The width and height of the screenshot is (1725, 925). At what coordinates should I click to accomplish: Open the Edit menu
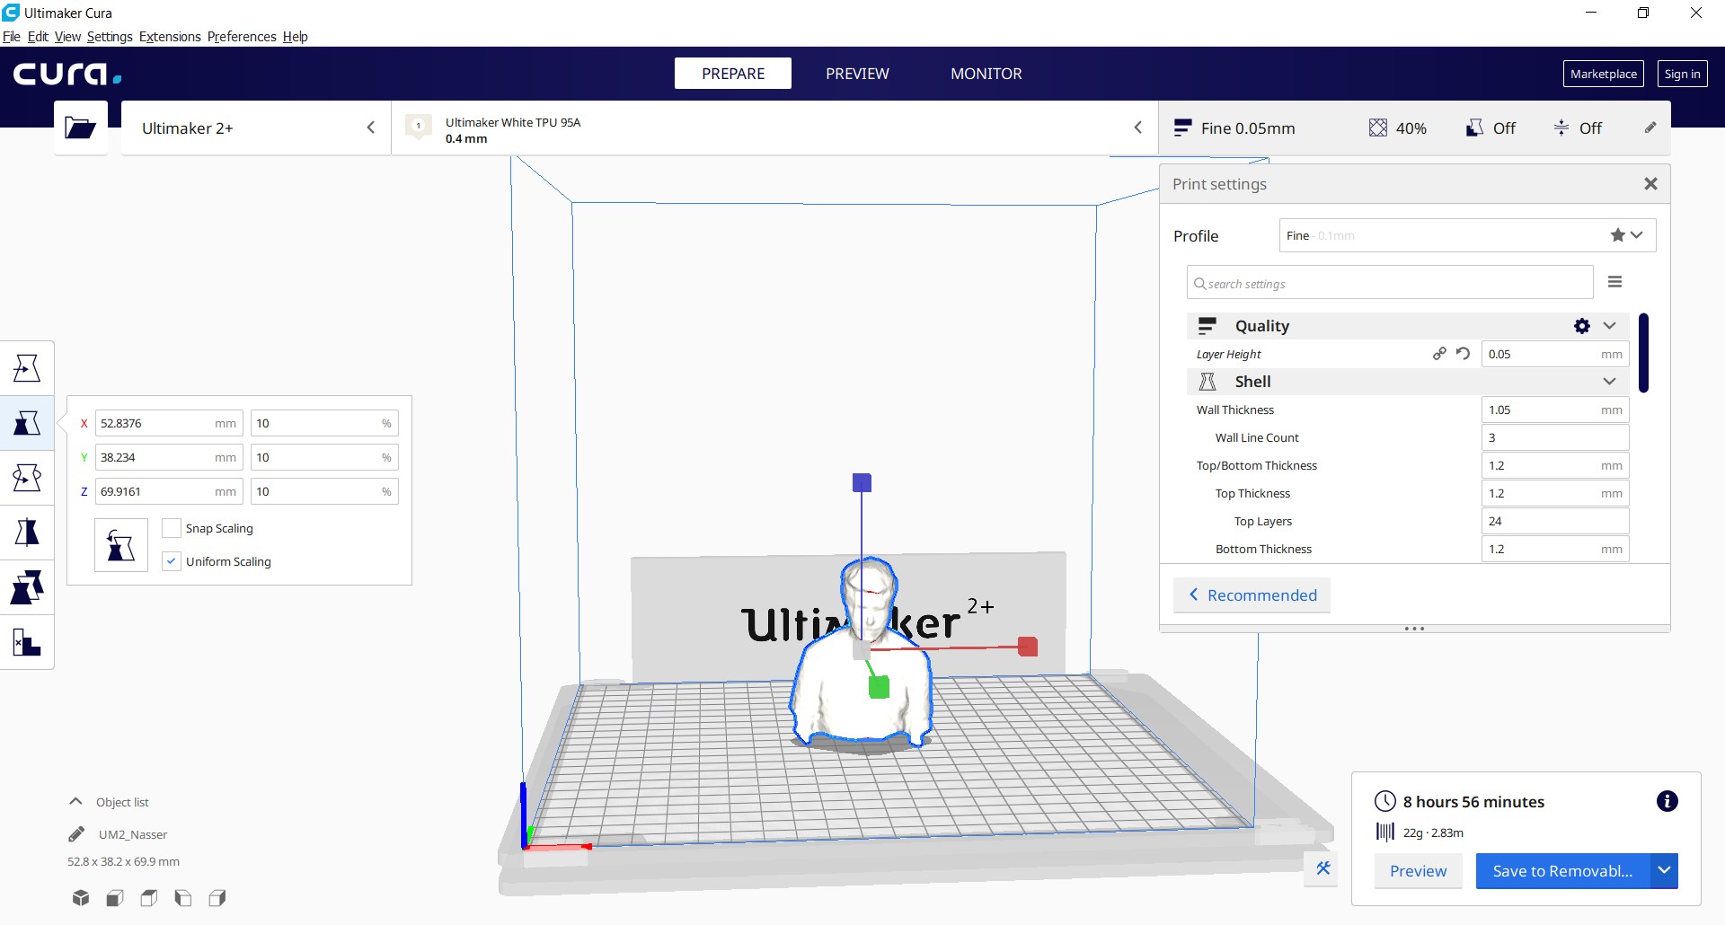click(x=38, y=37)
